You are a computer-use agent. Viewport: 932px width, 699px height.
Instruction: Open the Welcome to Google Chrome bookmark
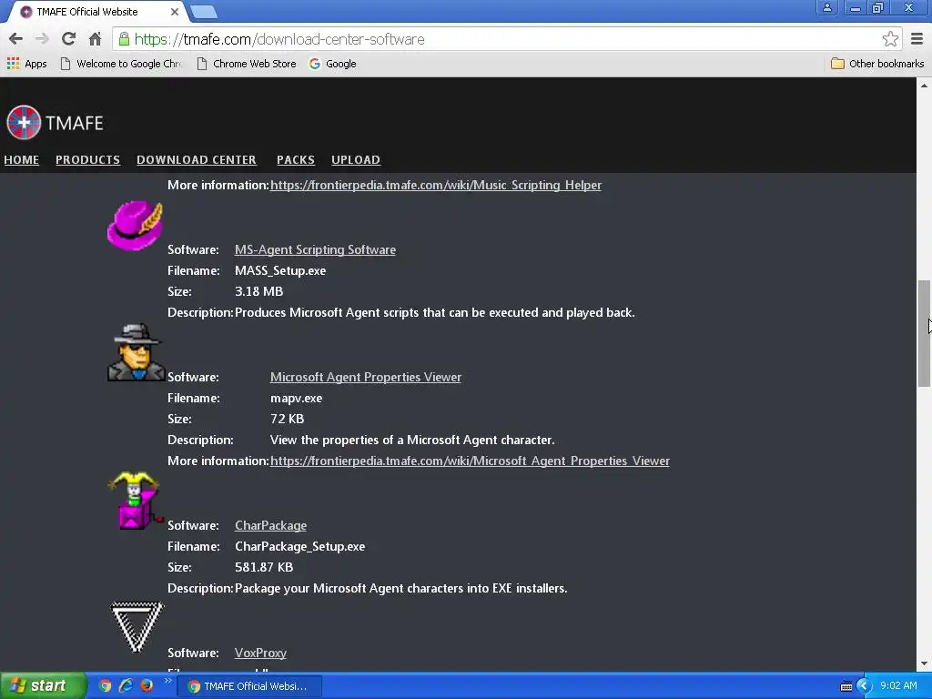click(x=121, y=64)
